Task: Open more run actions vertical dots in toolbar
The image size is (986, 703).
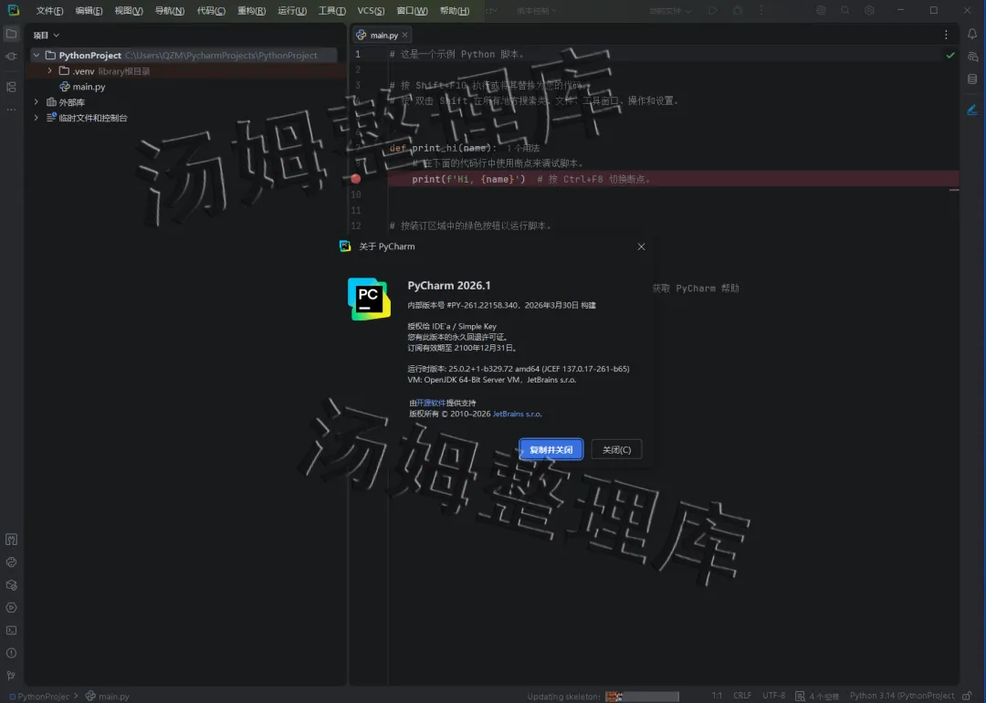Action: pyautogui.click(x=761, y=11)
